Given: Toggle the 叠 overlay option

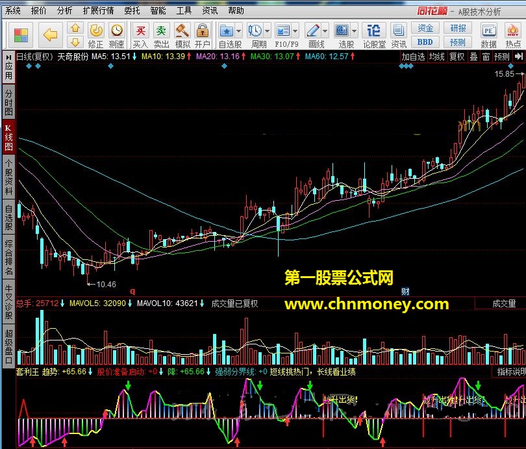Looking at the screenshot, I should tap(473, 57).
